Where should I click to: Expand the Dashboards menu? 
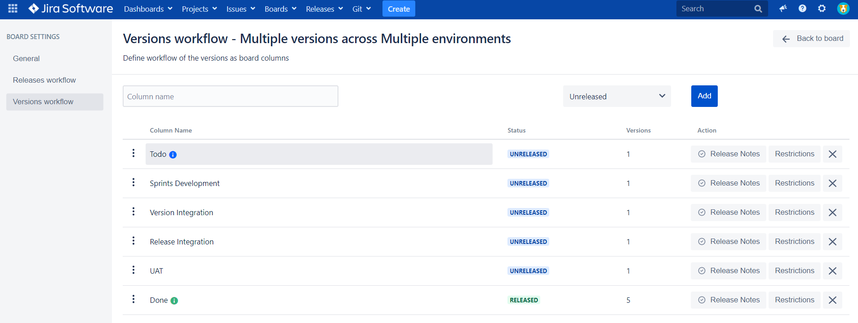(x=148, y=9)
